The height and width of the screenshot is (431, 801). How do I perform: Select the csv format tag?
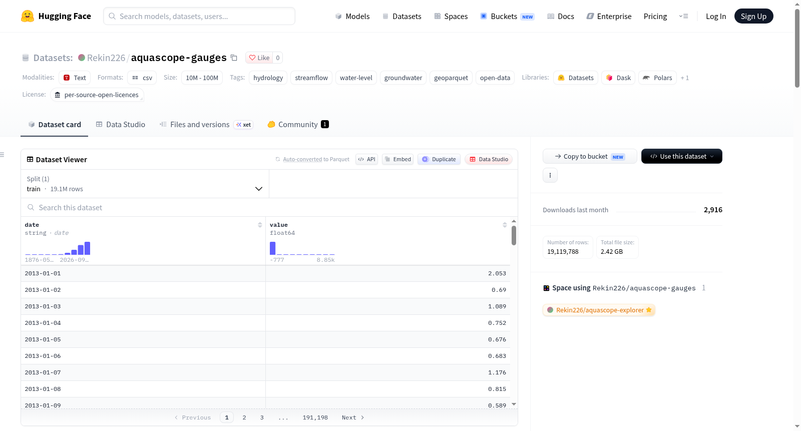click(x=142, y=78)
